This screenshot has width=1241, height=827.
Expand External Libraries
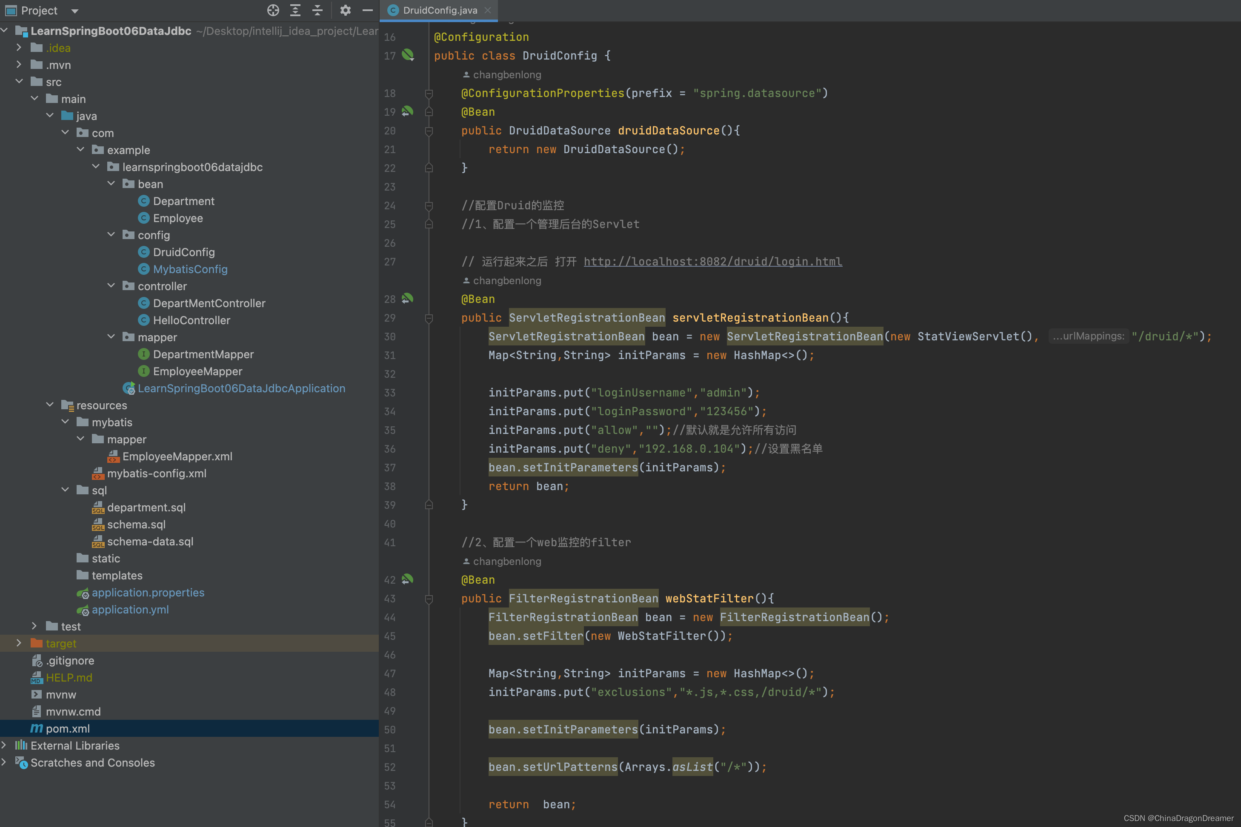tap(5, 745)
